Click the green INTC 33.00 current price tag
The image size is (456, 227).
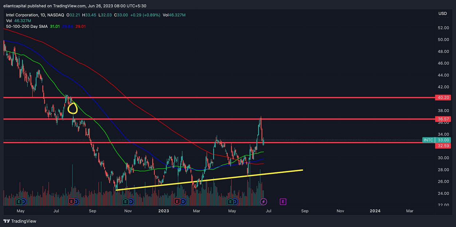[x=437, y=140]
